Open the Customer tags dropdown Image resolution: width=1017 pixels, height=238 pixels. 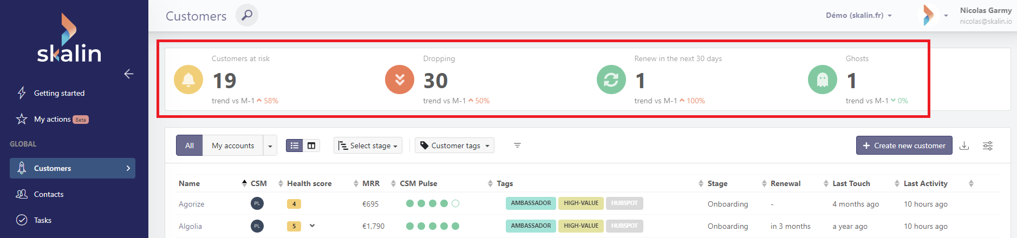click(x=454, y=146)
